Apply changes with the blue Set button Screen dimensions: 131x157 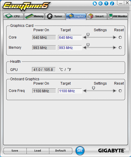(80, 151)
